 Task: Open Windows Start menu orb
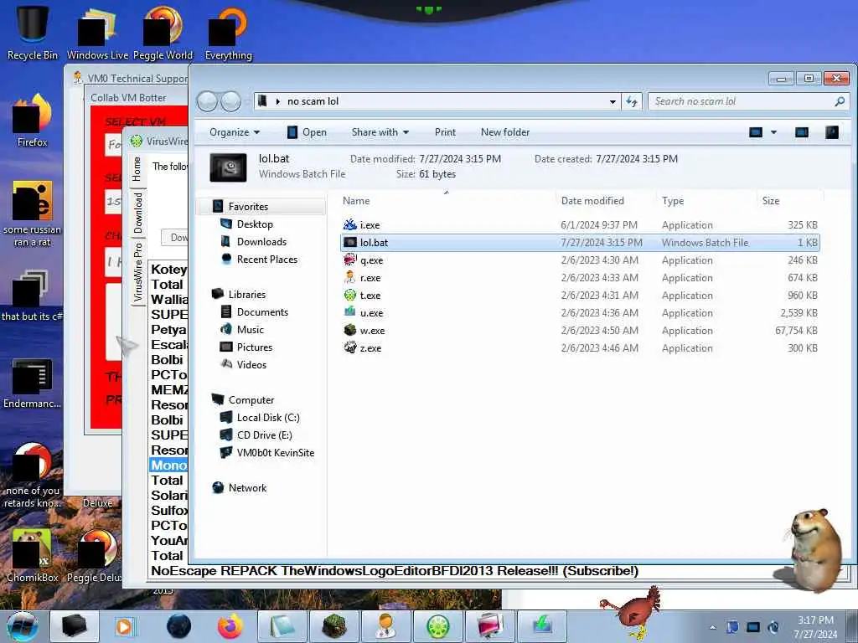(23, 626)
